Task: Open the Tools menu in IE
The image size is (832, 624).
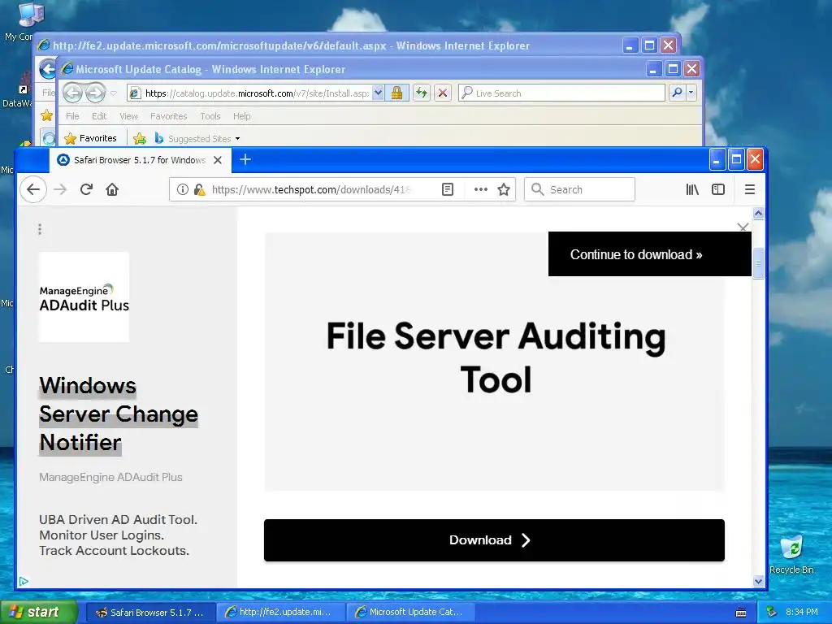Action: (210, 116)
